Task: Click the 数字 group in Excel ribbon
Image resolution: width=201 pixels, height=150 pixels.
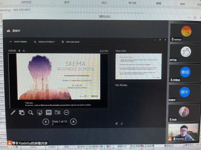Action: click(67, 2)
